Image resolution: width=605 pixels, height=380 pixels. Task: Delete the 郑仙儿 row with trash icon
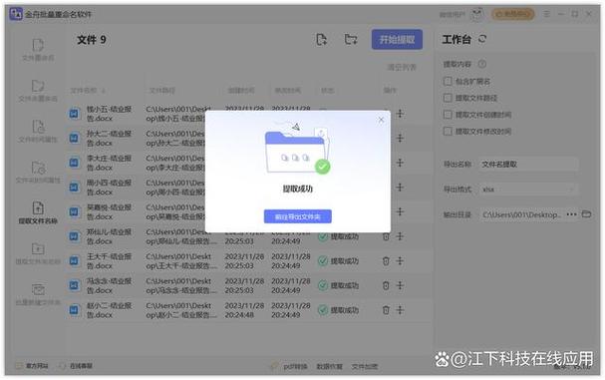pyautogui.click(x=386, y=236)
